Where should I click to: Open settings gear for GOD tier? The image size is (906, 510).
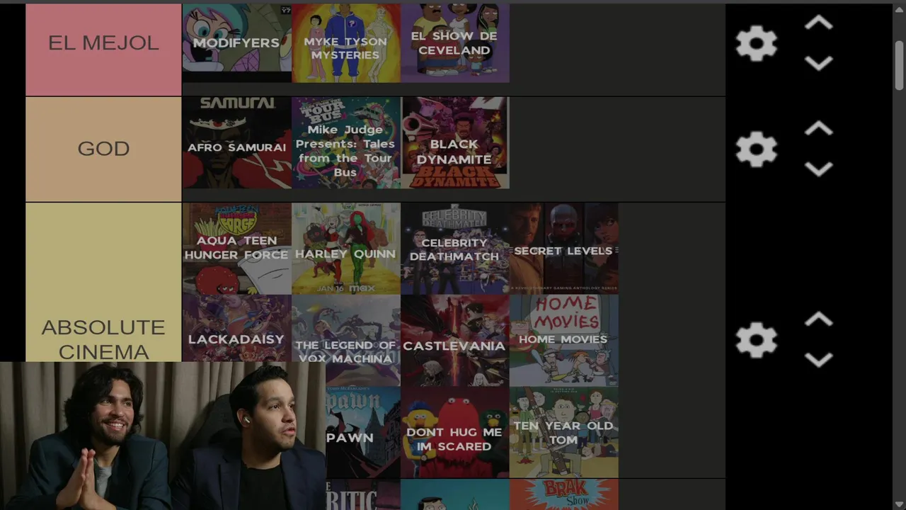(x=756, y=149)
